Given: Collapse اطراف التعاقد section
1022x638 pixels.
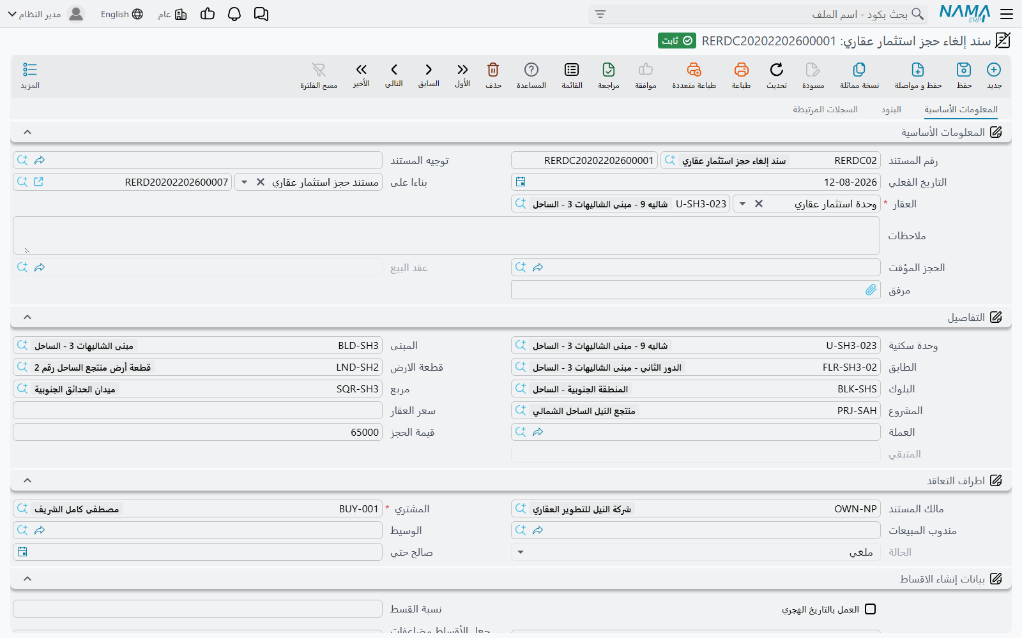Looking at the screenshot, I should tap(27, 480).
